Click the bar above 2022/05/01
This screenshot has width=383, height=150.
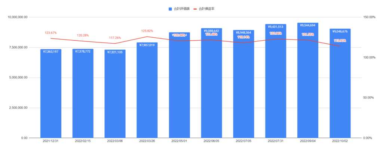(179, 85)
